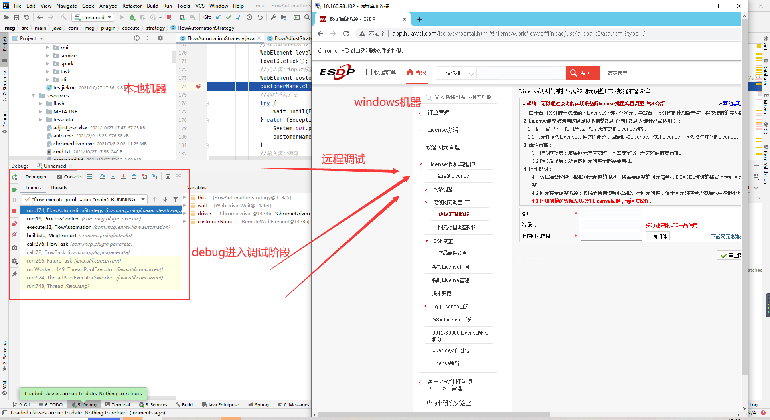
Task: Collapse the ESN变更 sidebar group
Action: point(426,241)
